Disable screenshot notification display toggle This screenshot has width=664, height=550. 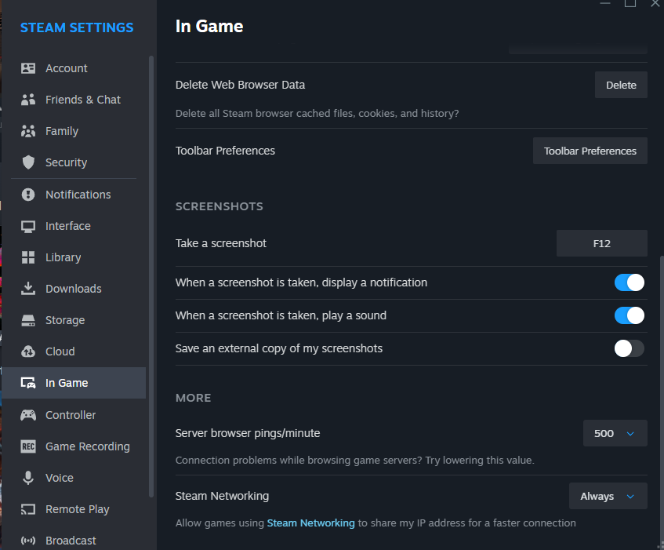(x=630, y=282)
